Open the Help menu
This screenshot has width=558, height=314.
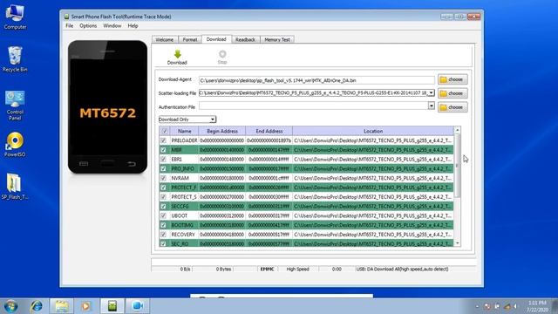coord(133,25)
